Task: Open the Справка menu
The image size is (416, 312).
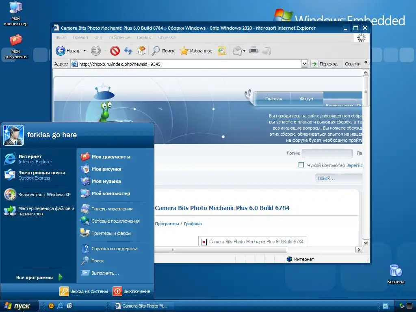Action: point(167,37)
